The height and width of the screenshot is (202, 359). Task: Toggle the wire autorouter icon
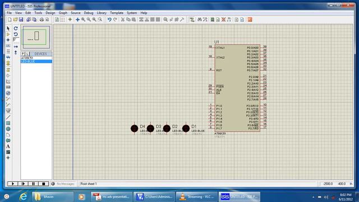[192, 20]
